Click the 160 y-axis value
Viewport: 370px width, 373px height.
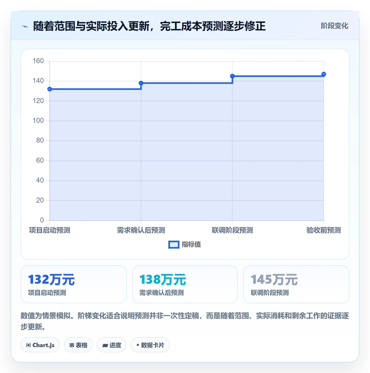point(38,61)
